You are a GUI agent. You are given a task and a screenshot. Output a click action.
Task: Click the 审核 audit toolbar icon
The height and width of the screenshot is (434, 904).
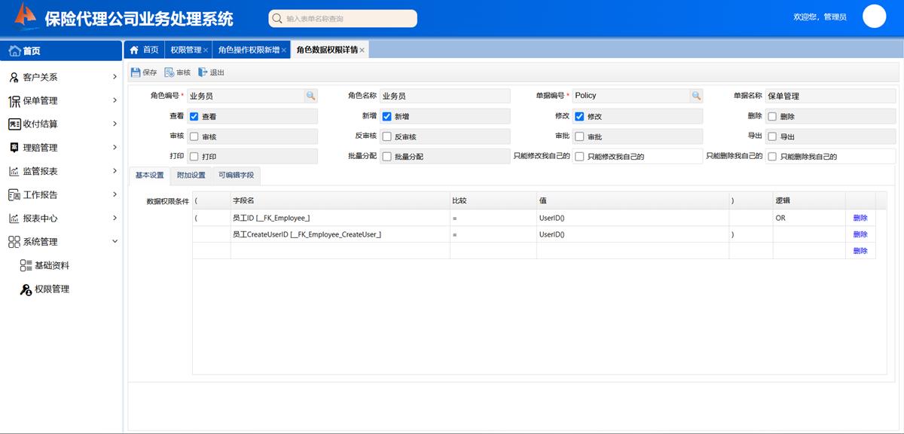(169, 72)
